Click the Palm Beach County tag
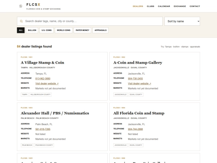Viewport: 217px width, 163px height. click(x=44, y=145)
